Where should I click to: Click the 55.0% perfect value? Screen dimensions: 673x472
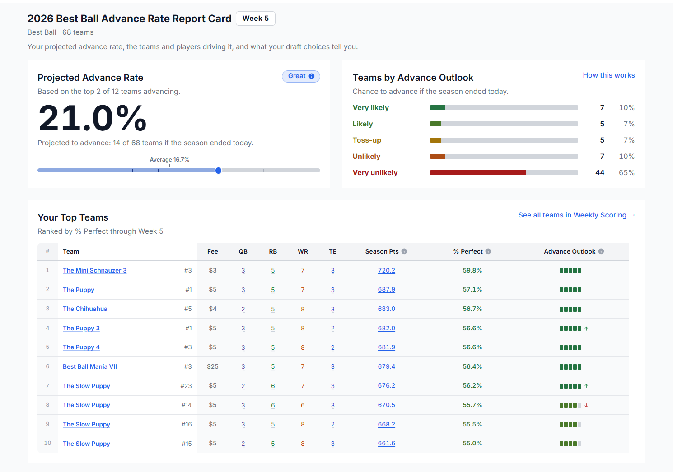tap(472, 443)
